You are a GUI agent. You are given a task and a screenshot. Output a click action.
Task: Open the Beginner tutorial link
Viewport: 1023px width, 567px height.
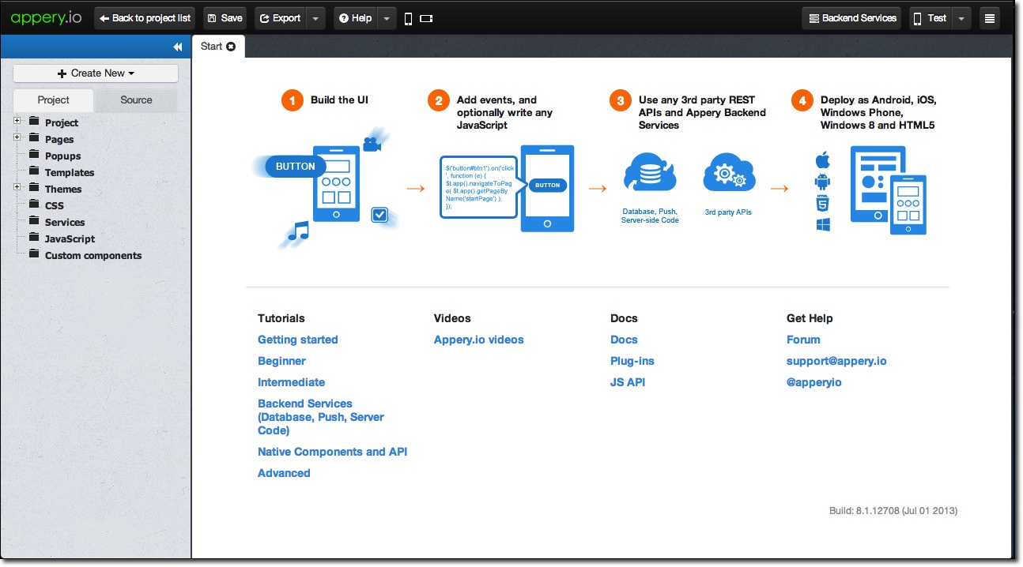(x=281, y=361)
